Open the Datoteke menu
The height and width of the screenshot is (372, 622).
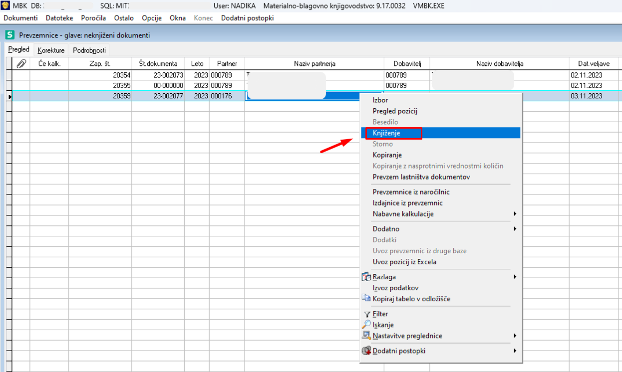59,18
